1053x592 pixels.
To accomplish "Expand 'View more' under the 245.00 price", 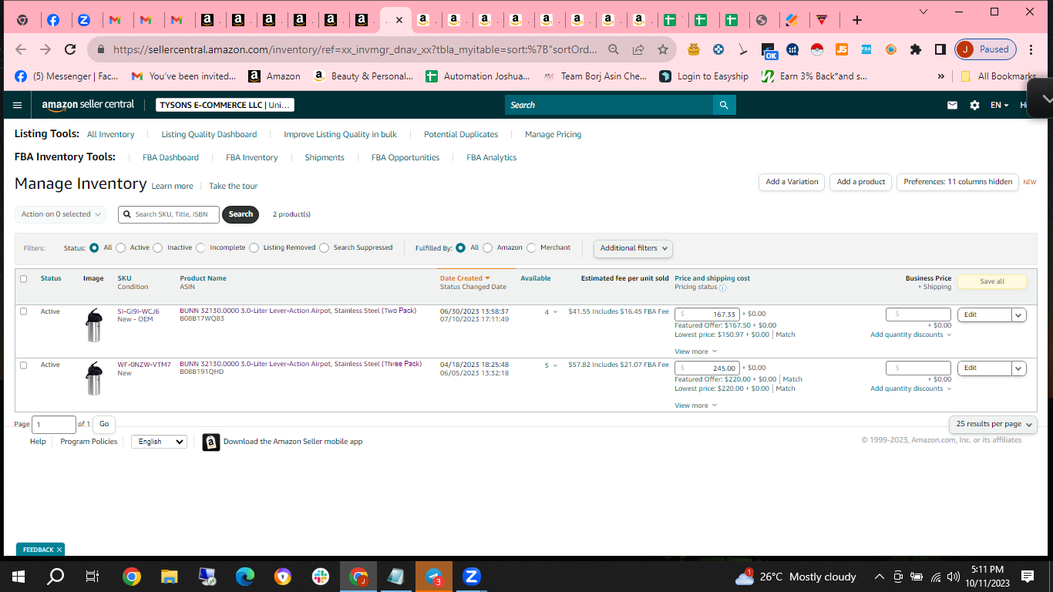I will [695, 405].
